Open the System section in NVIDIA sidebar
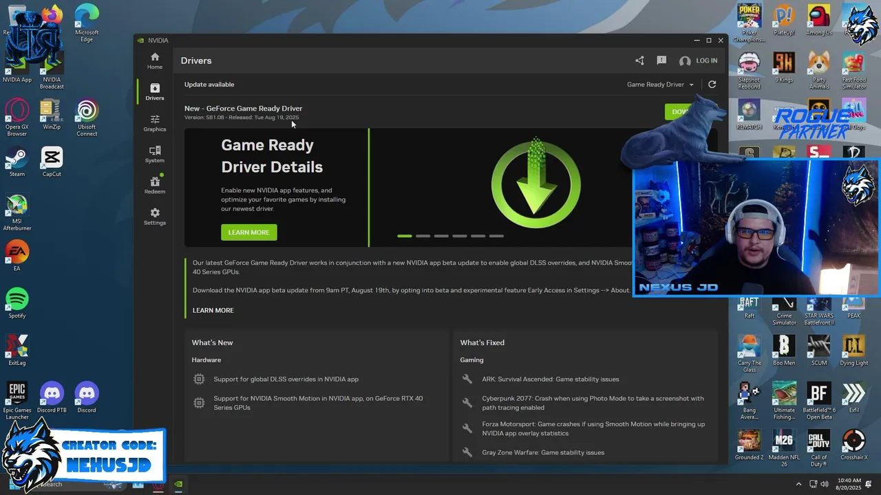 coord(155,155)
